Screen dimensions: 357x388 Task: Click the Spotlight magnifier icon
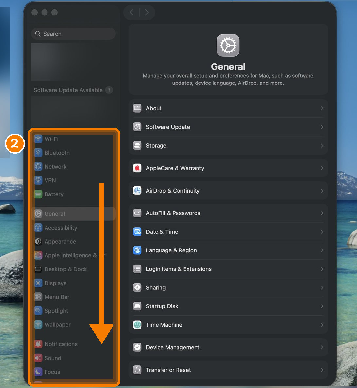[38, 310]
